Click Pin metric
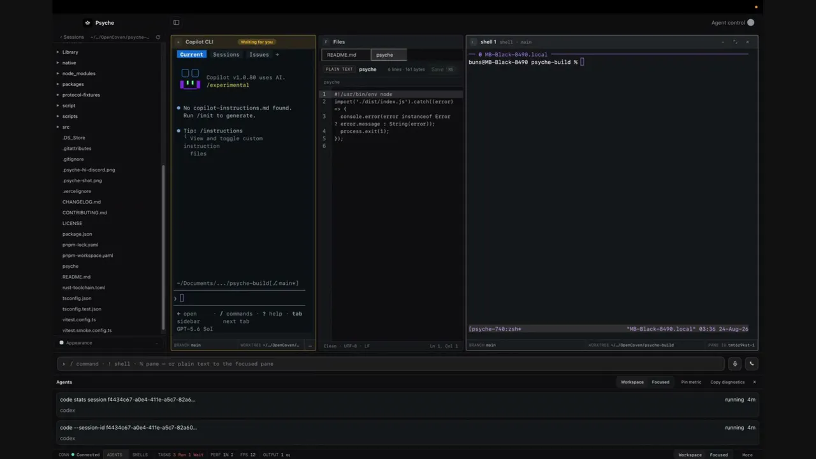This screenshot has height=459, width=816. 691,382
